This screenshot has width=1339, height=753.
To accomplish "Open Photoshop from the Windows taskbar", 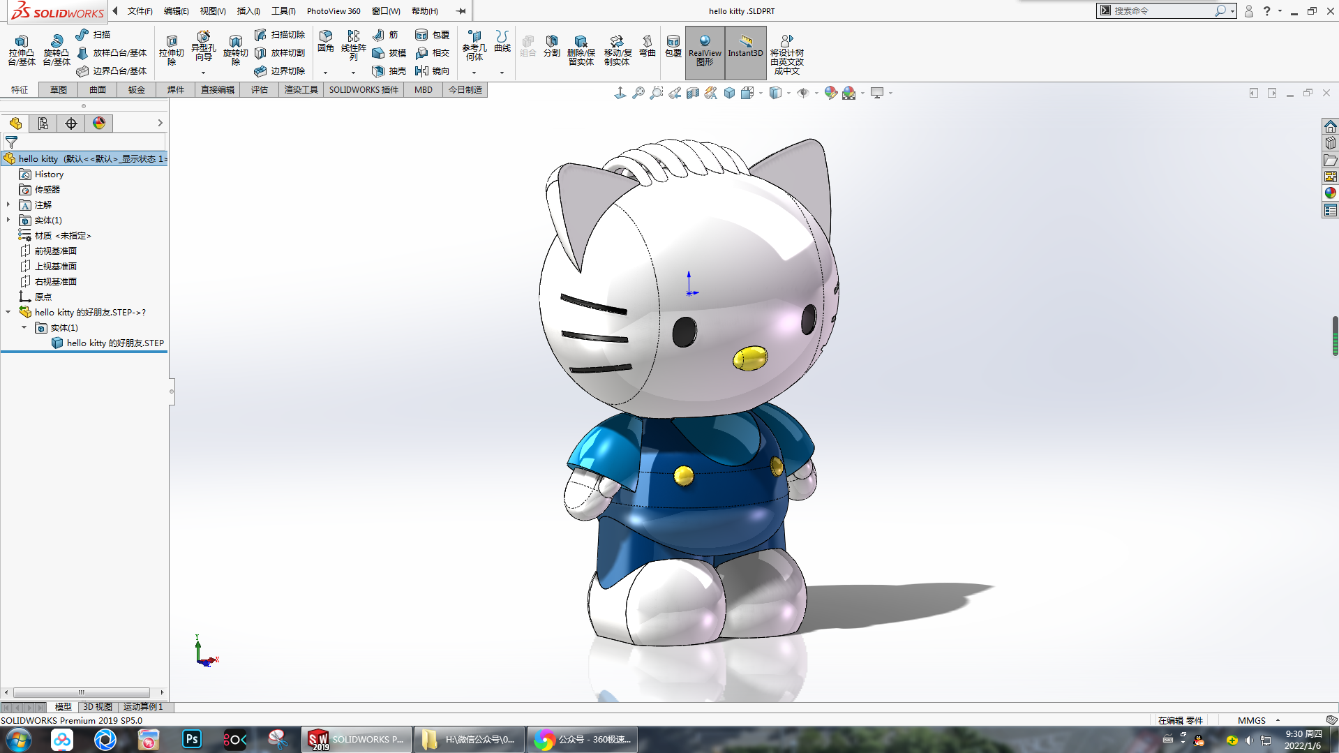I will point(191,739).
